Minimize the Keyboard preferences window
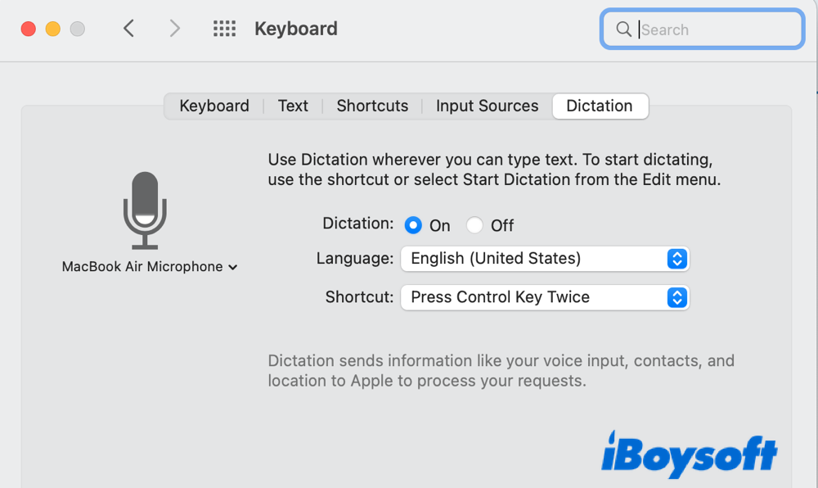This screenshot has height=488, width=818. 53,29
